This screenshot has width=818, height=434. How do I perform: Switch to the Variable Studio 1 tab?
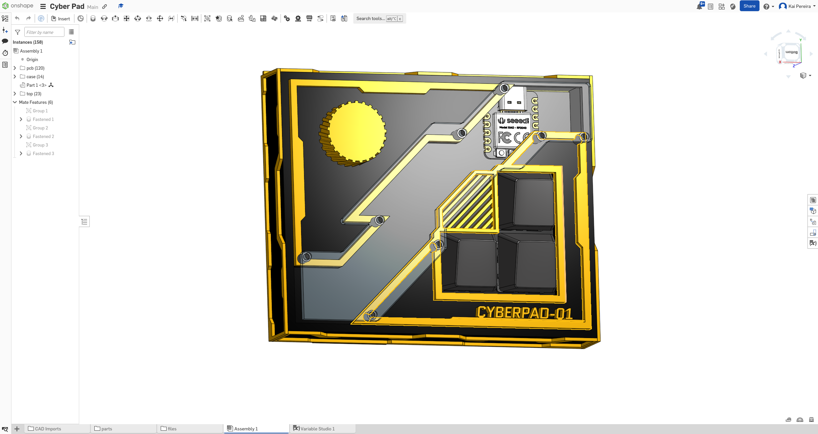317,429
